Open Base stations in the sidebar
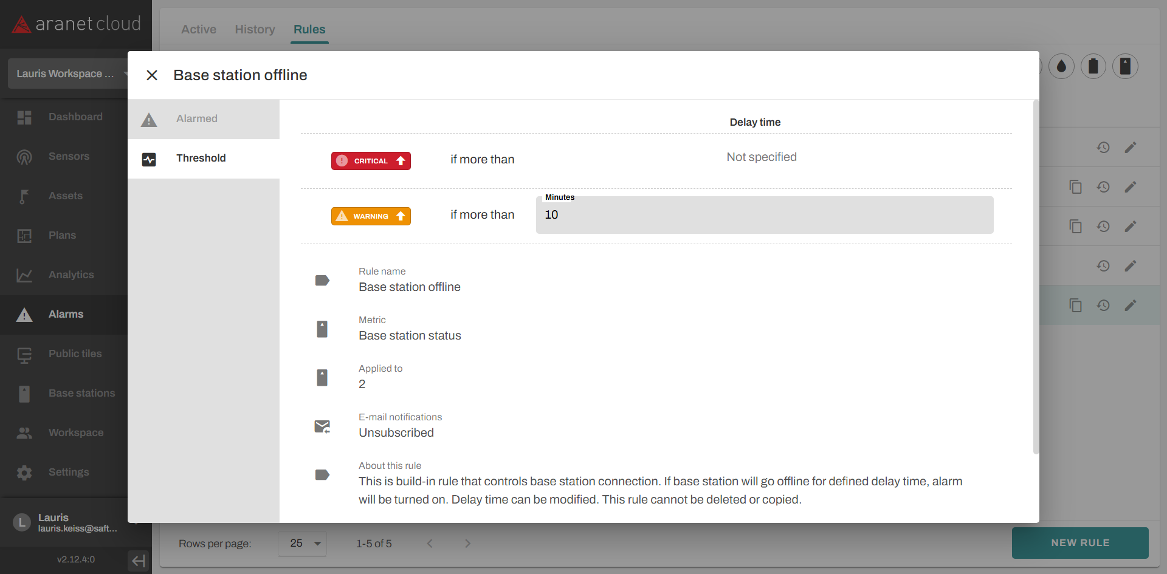The width and height of the screenshot is (1167, 574). pos(81,394)
